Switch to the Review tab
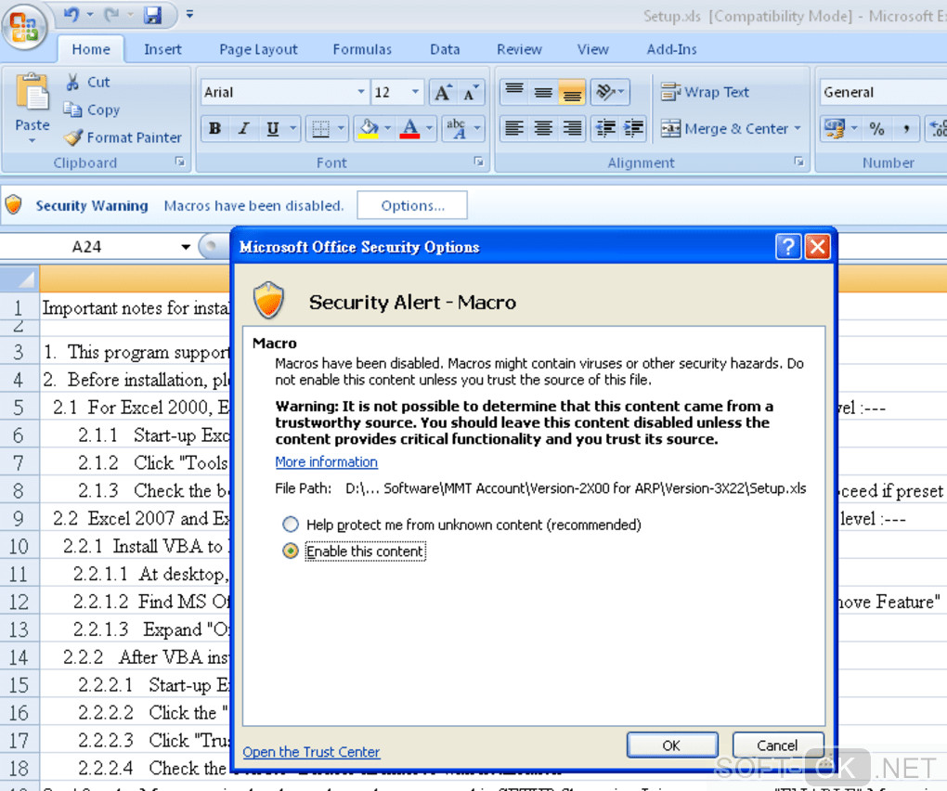Image resolution: width=947 pixels, height=791 pixels. pos(519,49)
